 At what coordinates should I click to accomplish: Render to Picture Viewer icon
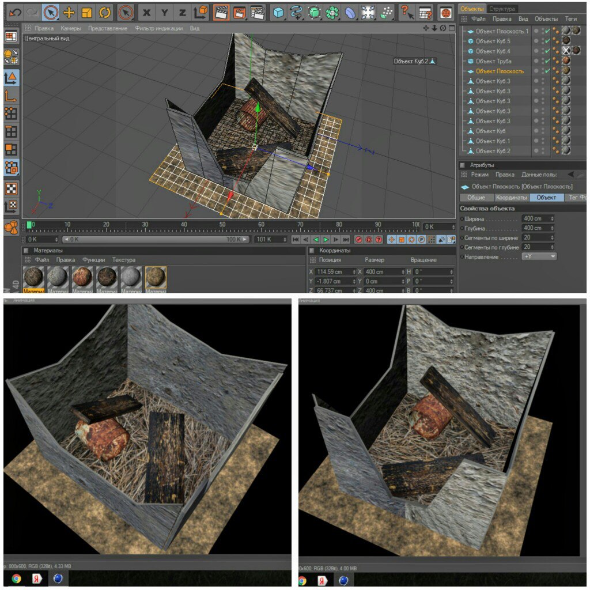(x=239, y=13)
